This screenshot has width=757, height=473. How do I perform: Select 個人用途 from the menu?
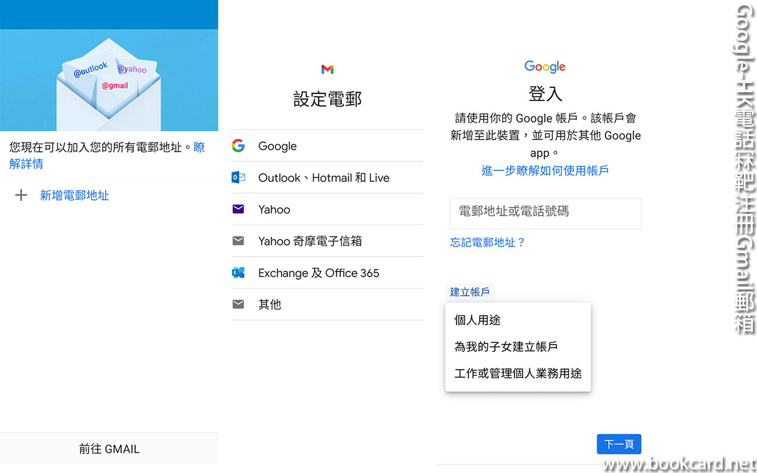click(x=477, y=320)
